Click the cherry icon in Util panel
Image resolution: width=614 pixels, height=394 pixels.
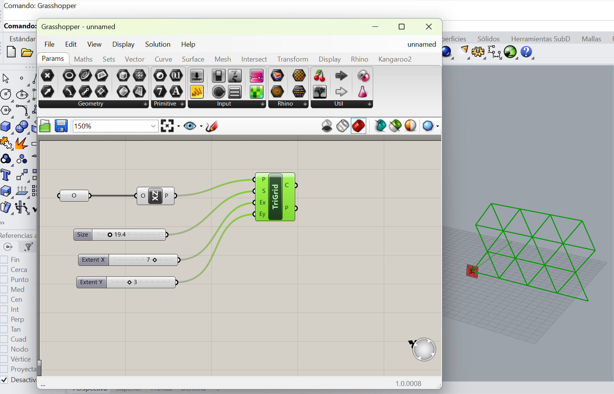tap(319, 76)
